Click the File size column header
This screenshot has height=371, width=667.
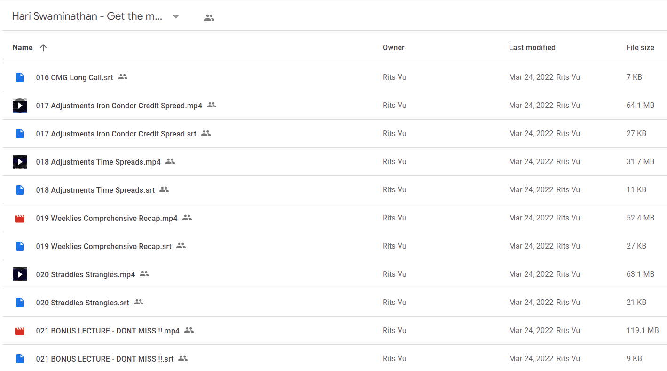pos(640,47)
